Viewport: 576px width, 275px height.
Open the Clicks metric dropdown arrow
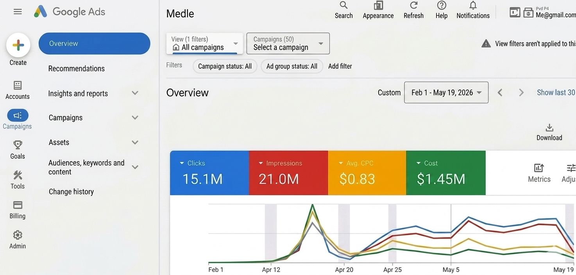click(182, 163)
